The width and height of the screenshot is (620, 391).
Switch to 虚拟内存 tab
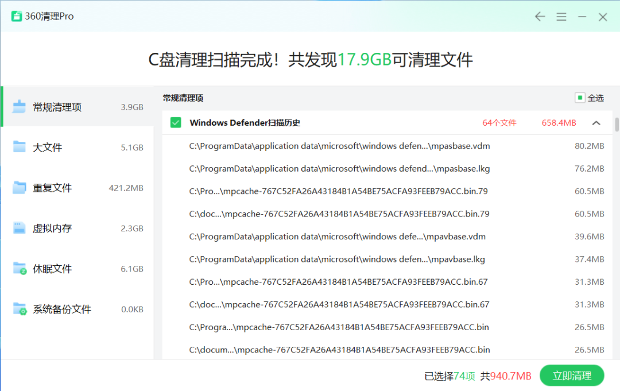(x=77, y=228)
